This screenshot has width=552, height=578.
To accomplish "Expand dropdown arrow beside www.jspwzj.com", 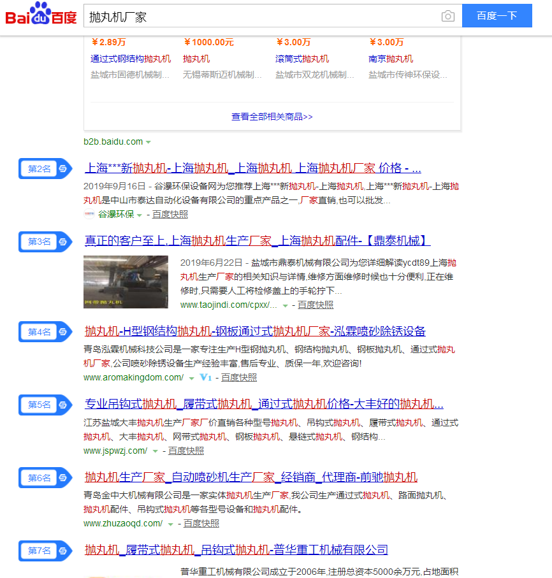I will tap(156, 451).
